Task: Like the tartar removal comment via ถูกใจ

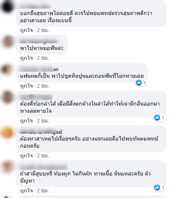Action: click(x=27, y=86)
